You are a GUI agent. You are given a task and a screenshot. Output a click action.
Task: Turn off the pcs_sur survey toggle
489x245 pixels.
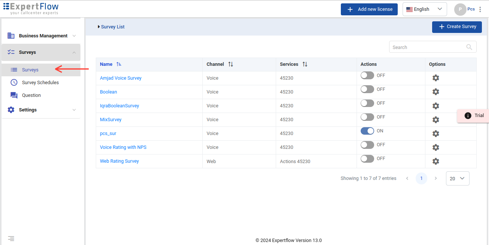pyautogui.click(x=367, y=131)
